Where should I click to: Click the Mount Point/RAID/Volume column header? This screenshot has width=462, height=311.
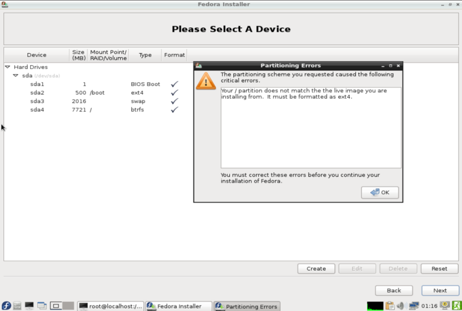click(x=109, y=55)
